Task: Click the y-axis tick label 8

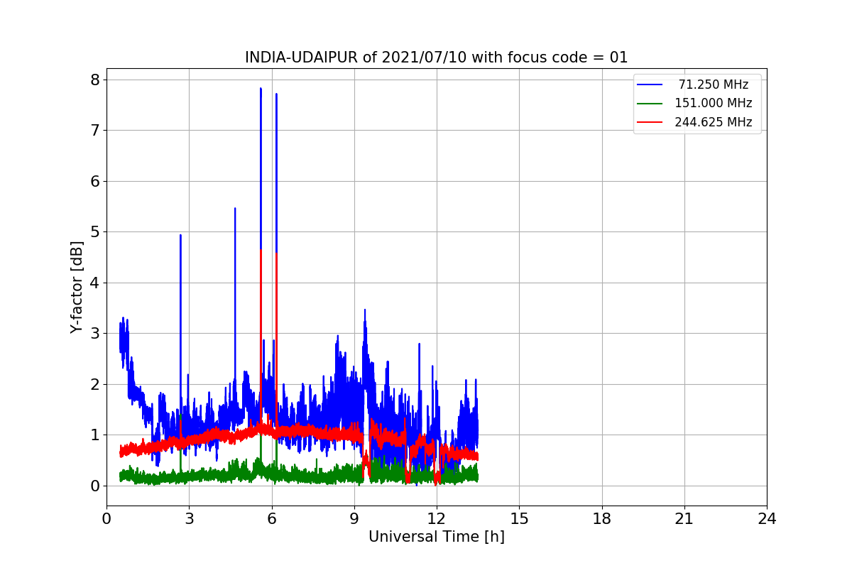Action: tap(94, 80)
